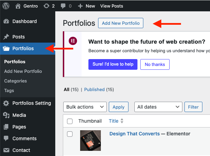The width and height of the screenshot is (210, 156).
Task: Show only Published portfolios
Action: click(x=94, y=89)
